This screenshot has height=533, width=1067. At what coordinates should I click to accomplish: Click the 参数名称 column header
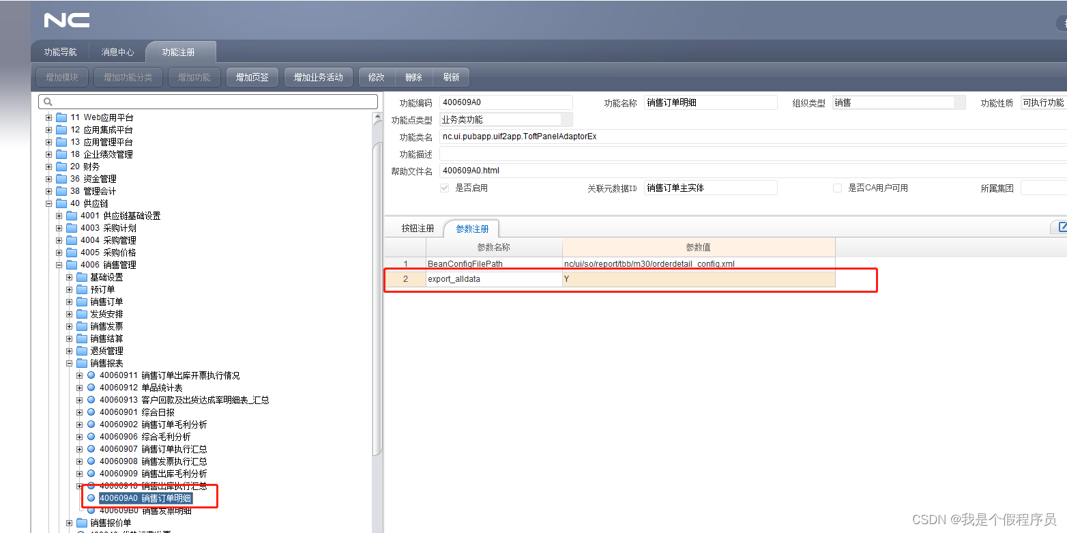[494, 247]
